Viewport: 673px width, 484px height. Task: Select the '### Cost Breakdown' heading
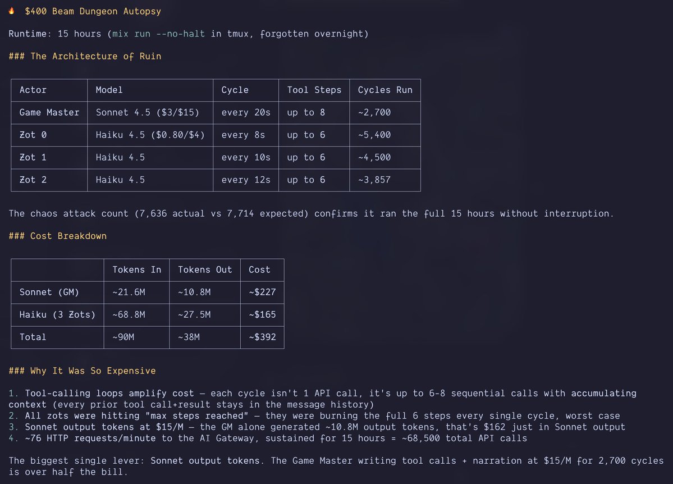coord(57,236)
